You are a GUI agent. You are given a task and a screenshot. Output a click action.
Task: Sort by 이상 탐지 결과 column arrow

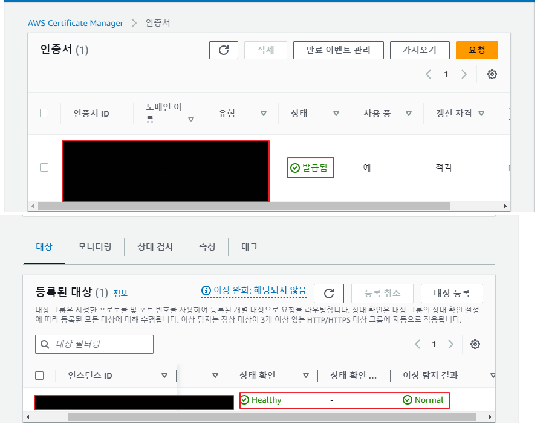point(492,376)
